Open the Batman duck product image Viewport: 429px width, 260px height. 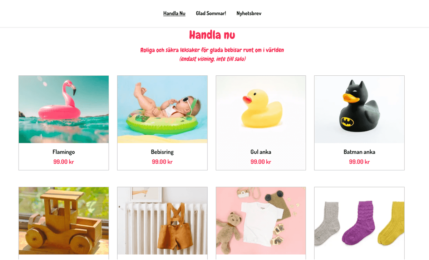(359, 109)
